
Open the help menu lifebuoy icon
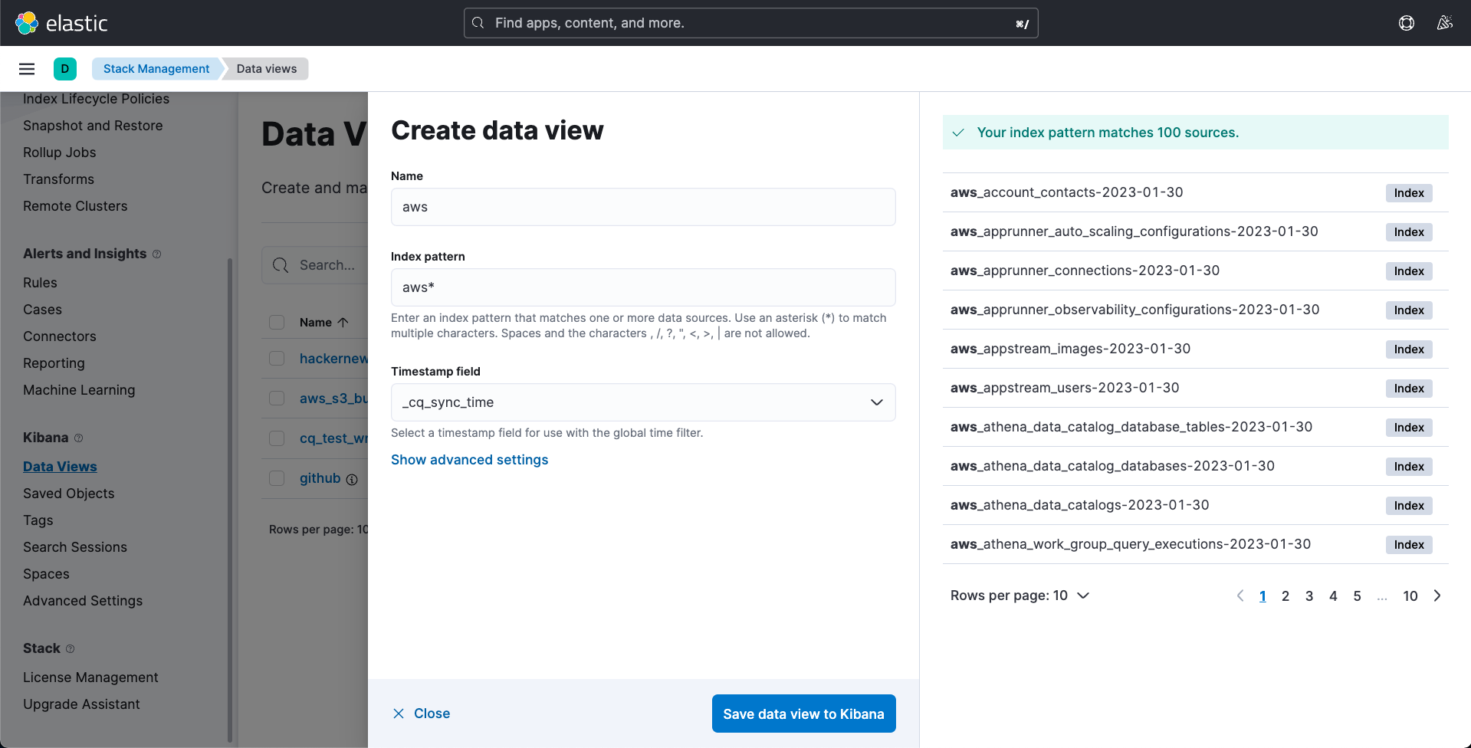pyautogui.click(x=1407, y=23)
